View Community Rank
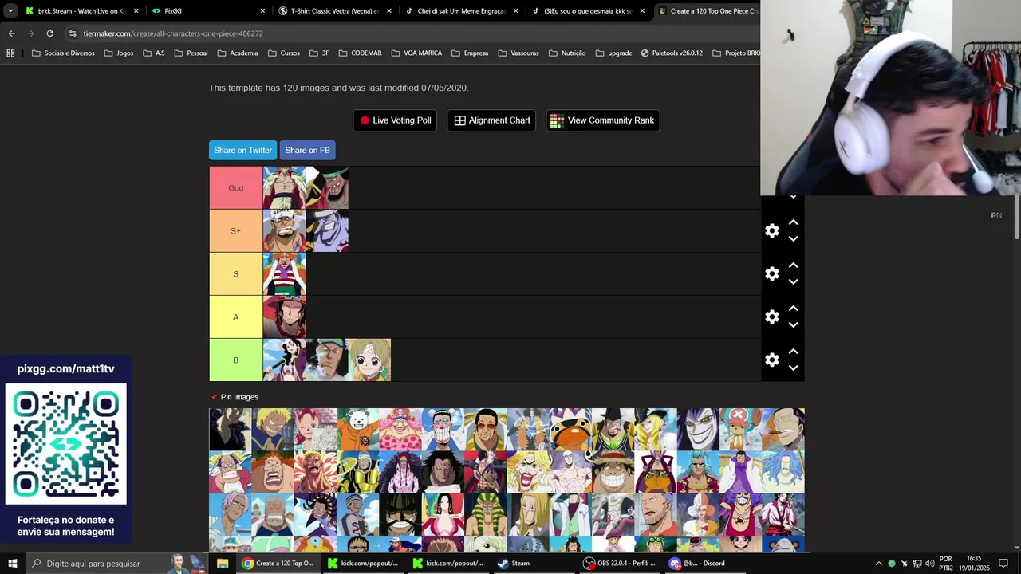Screen dimensions: 1021x574 602,120
